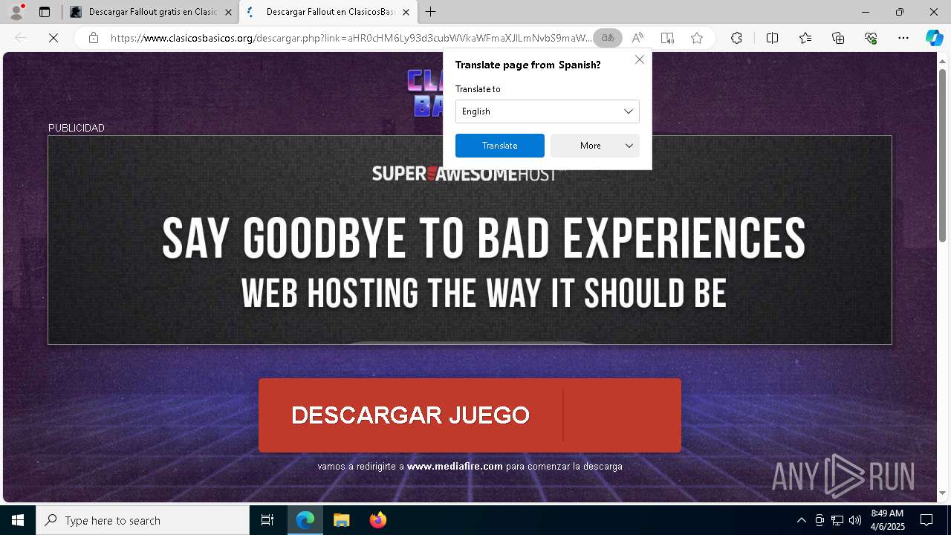
Task: Expand the Translate to English dropdown
Action: (x=548, y=111)
